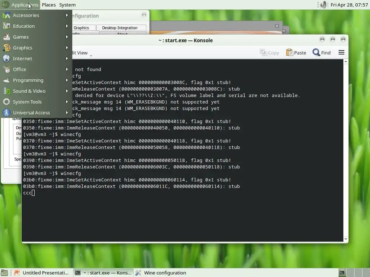Expand the Universal Access submenu arrow
Viewport: 370px width, 277px height.
click(x=67, y=113)
